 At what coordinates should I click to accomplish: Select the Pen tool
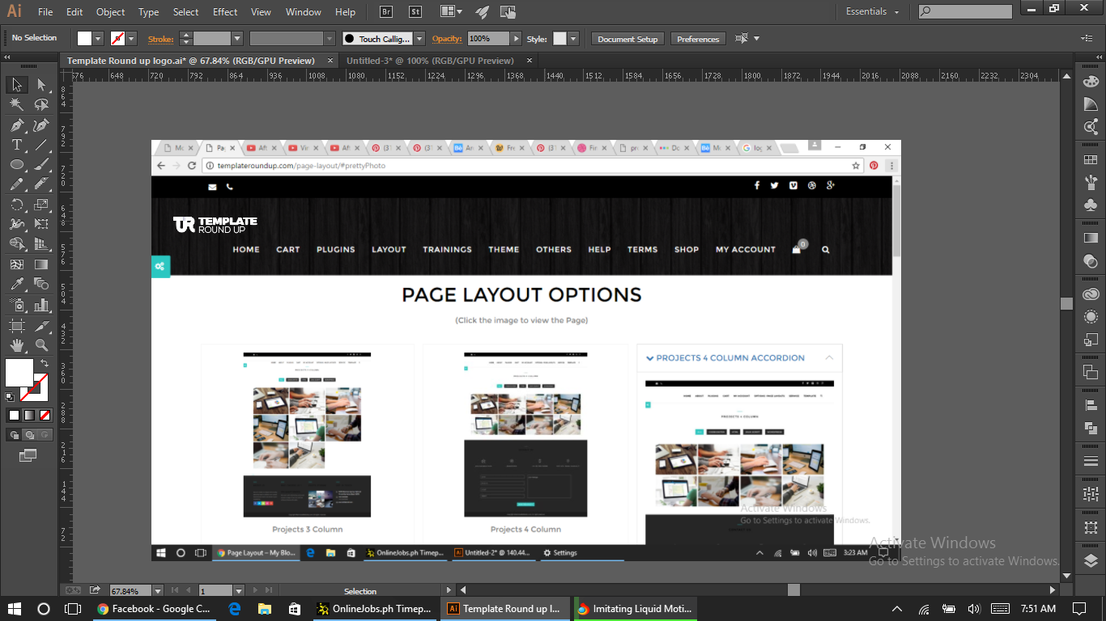point(16,125)
